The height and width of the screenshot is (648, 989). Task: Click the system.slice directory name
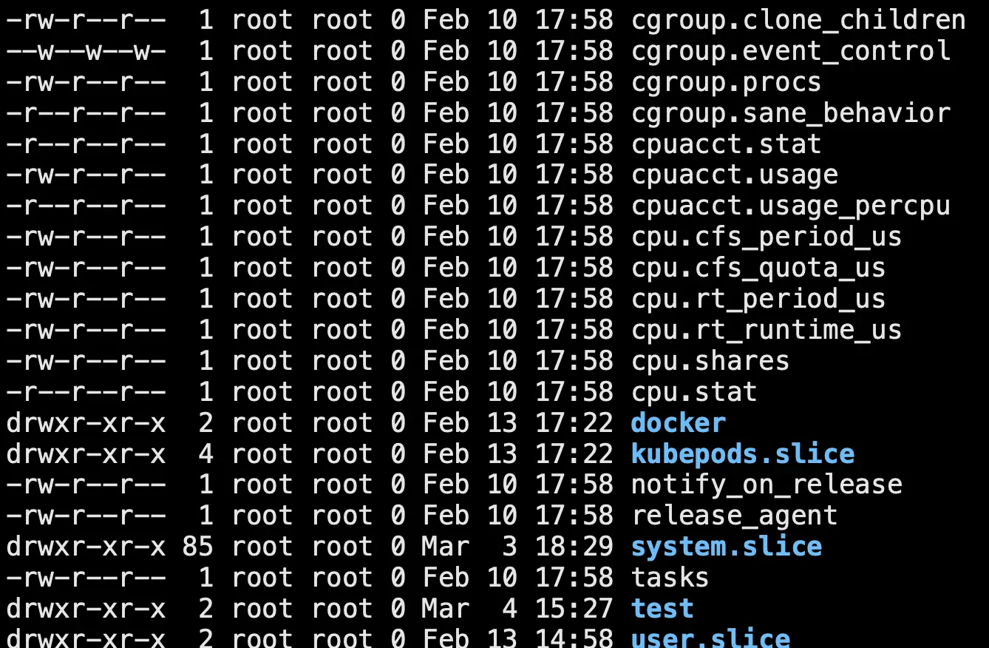point(726,547)
